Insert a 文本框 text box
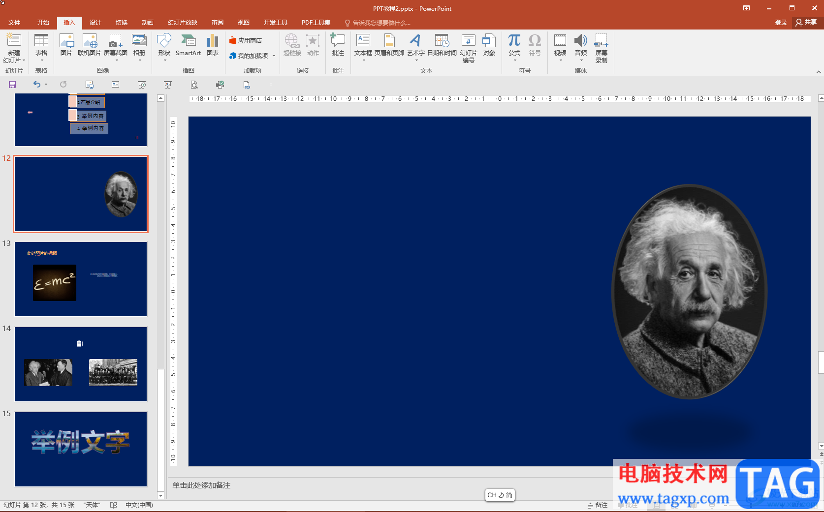 pos(363,47)
